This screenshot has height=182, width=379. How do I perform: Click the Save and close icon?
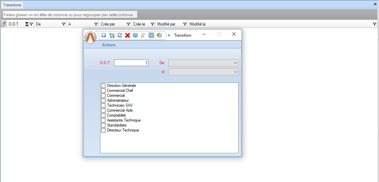111,35
